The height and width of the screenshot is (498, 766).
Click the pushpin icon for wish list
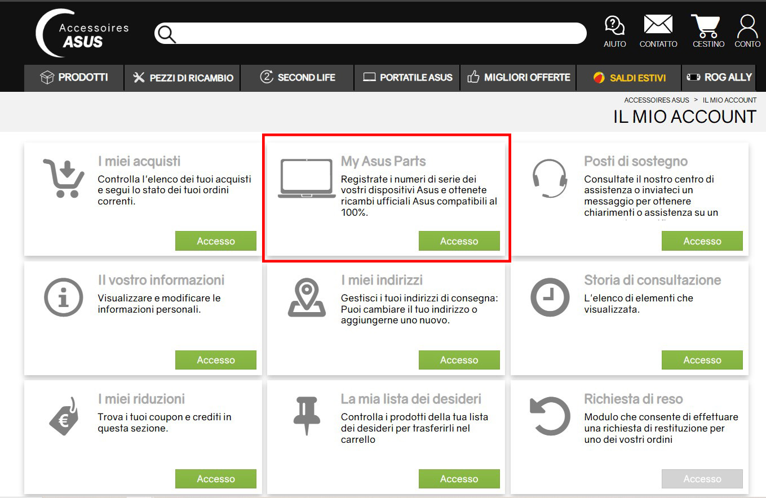[x=307, y=416]
